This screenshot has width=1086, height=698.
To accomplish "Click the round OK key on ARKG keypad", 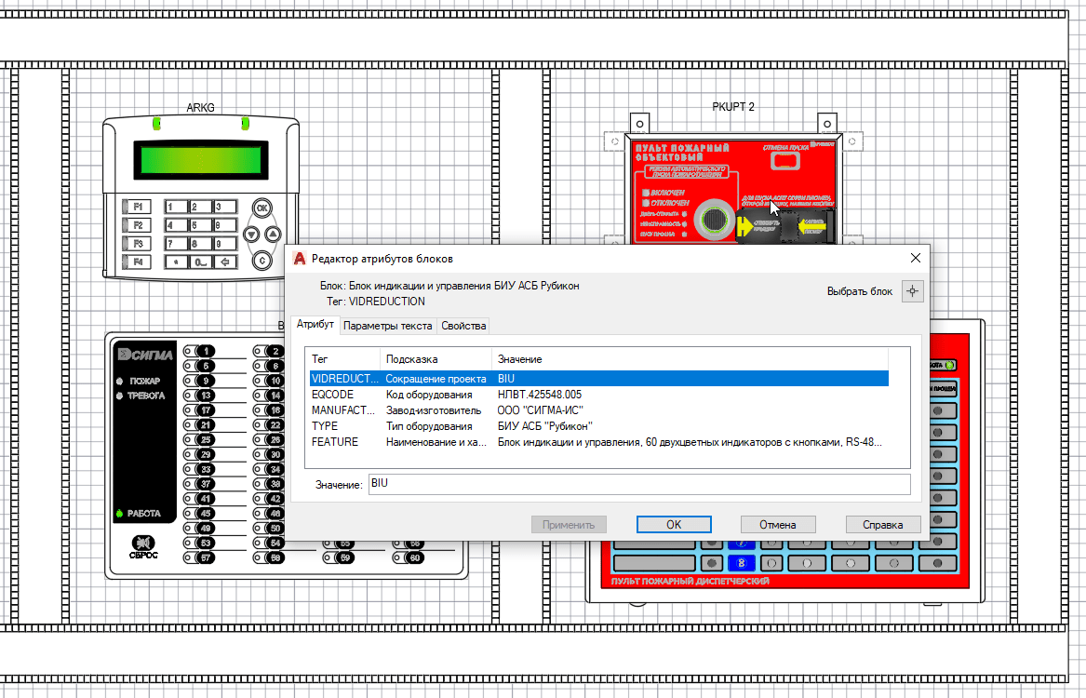I will (261, 208).
